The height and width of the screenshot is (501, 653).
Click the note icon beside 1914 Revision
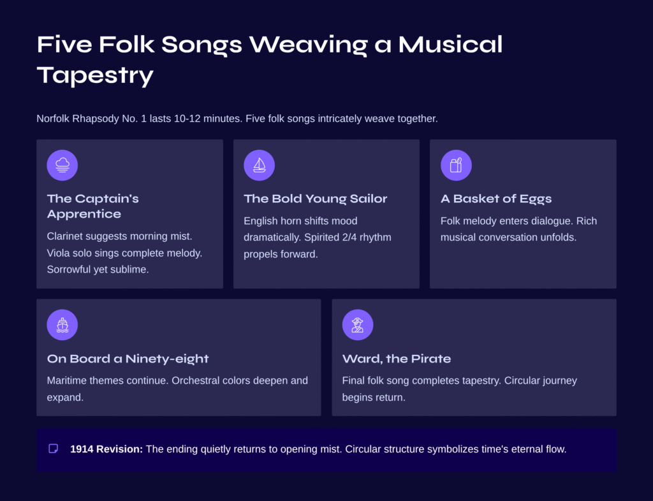(x=54, y=449)
